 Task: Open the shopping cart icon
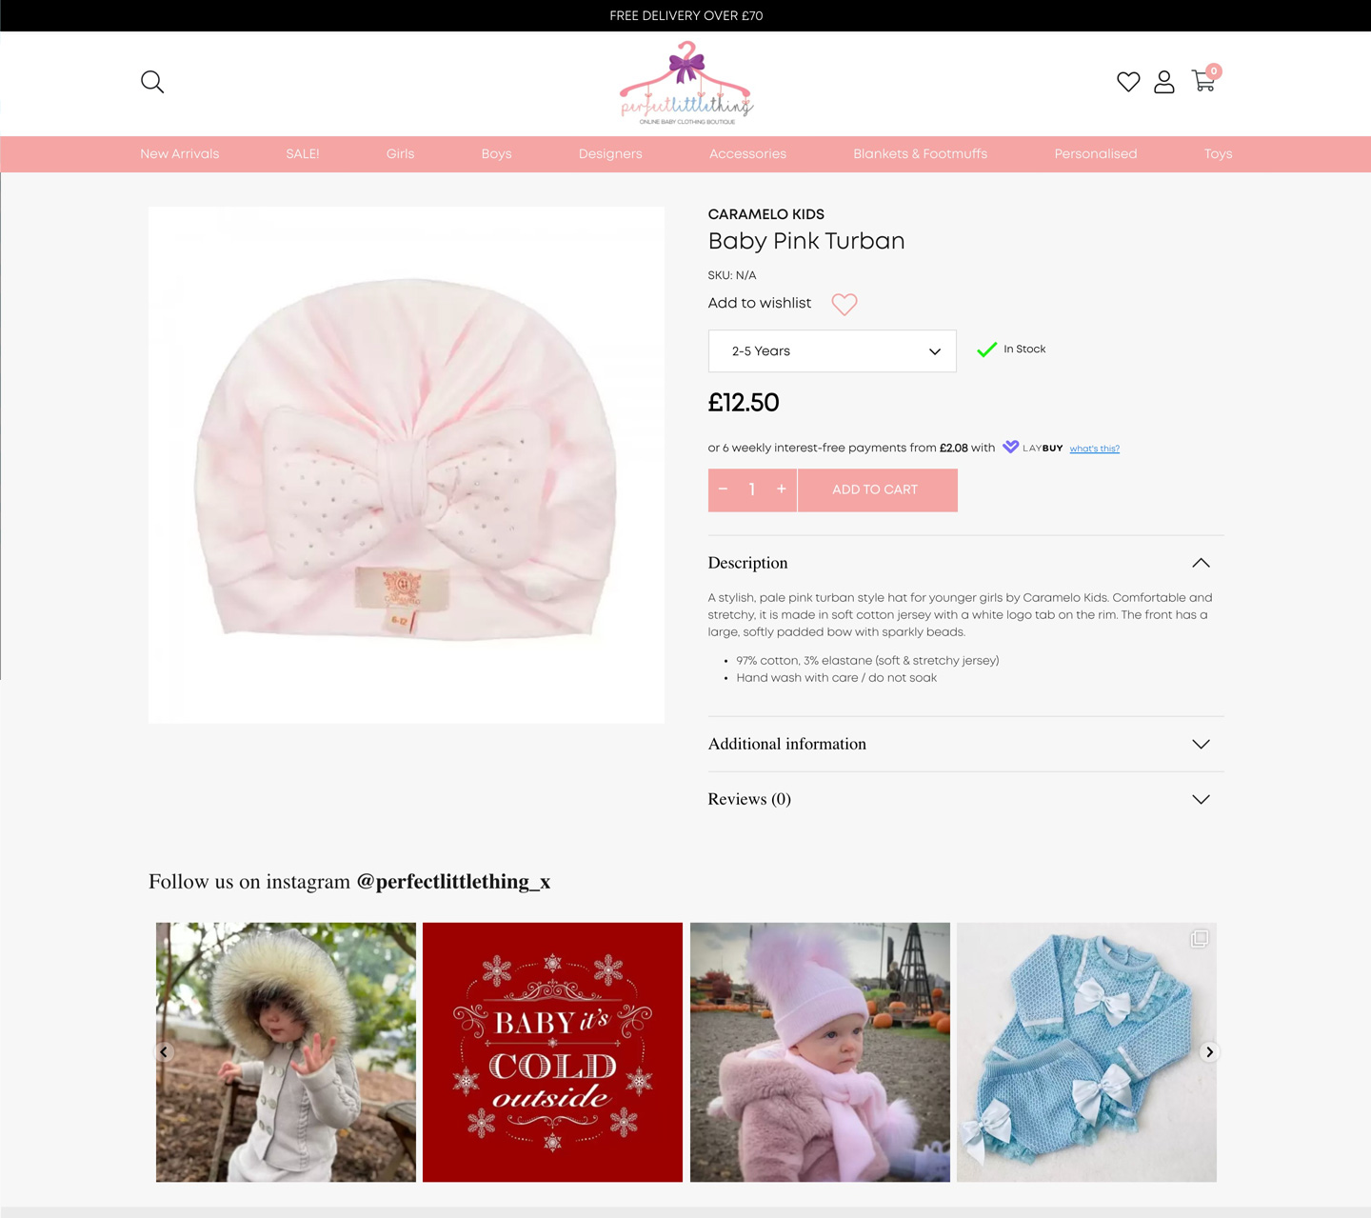(1204, 80)
